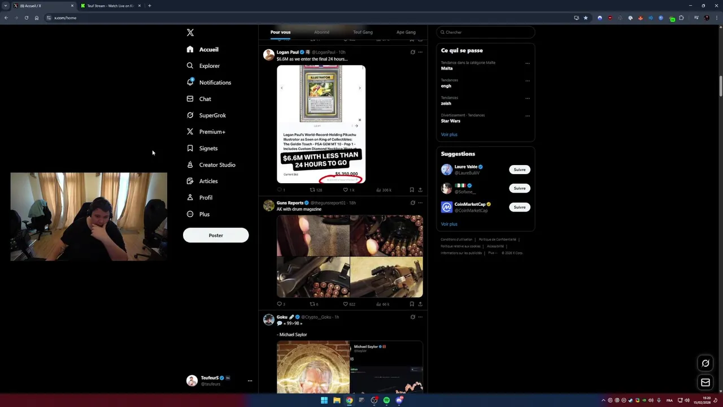Click Voir plus under Ce qui se passe
Image resolution: width=723 pixels, height=407 pixels.
(449, 135)
